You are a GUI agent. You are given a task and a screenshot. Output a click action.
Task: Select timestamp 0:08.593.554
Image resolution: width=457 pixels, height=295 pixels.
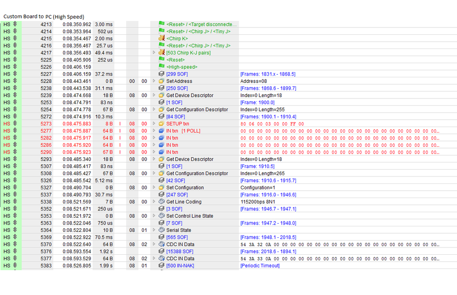77,251
